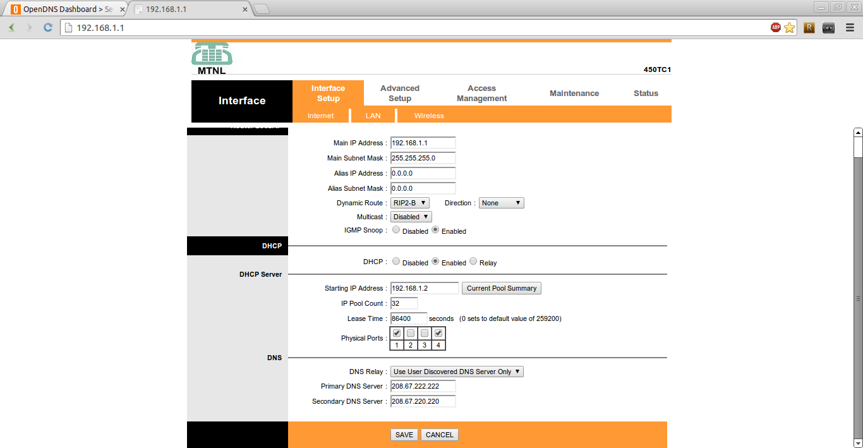The height and width of the screenshot is (448, 863).
Task: Select the DHCP Relay radio button
Action: [473, 262]
